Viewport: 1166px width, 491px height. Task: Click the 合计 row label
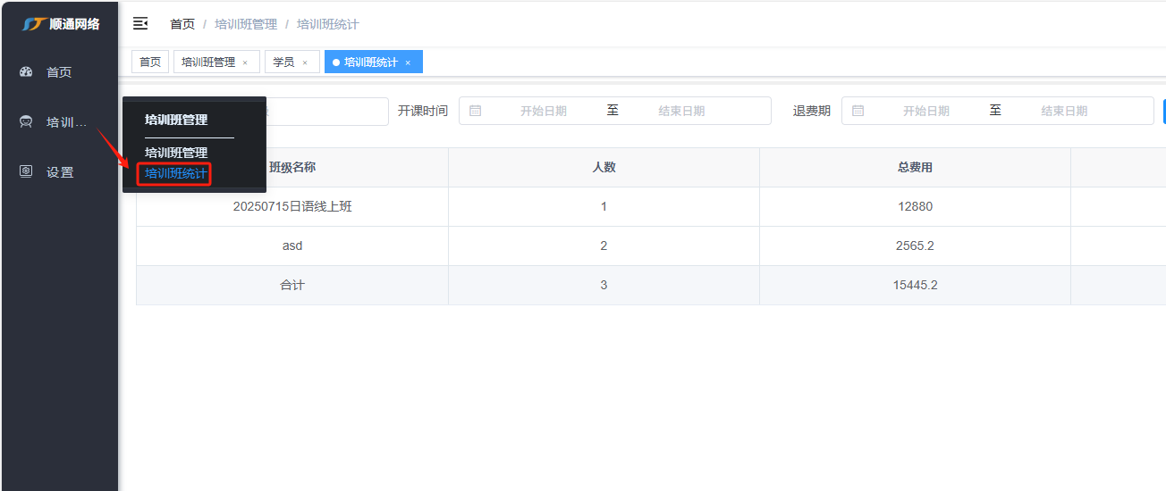[292, 285]
